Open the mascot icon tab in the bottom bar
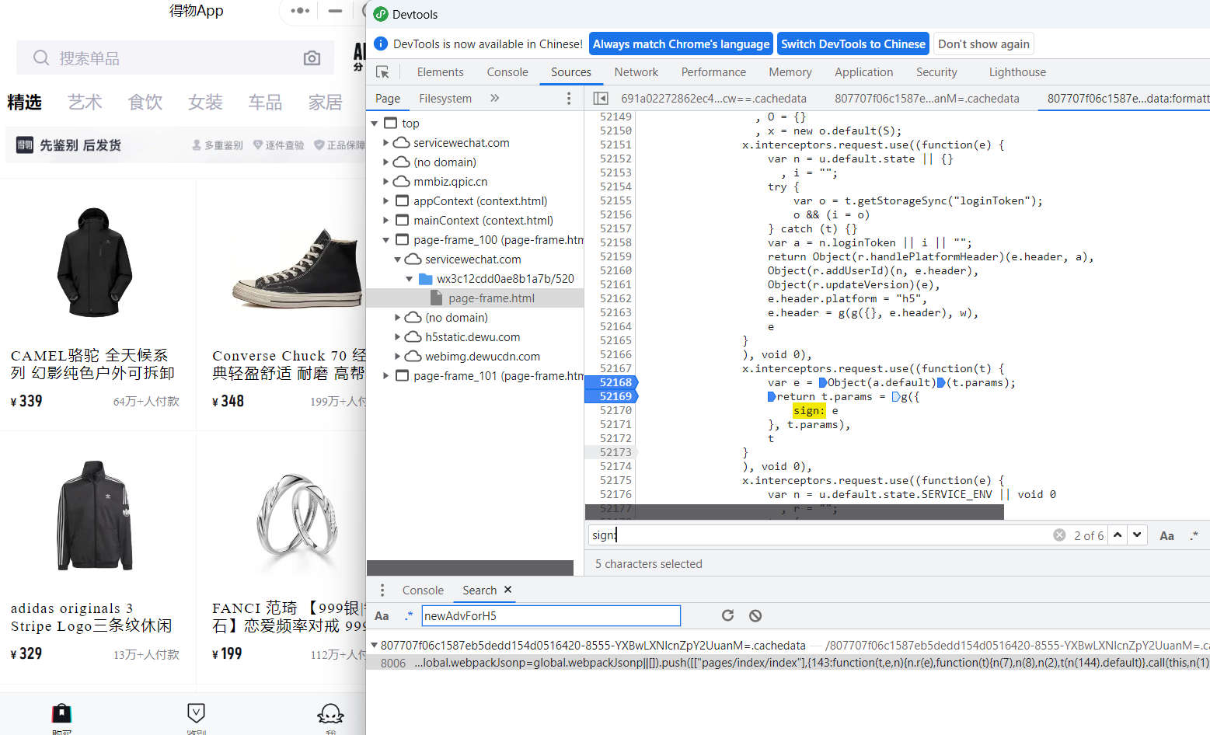The width and height of the screenshot is (1210, 735). (x=330, y=714)
